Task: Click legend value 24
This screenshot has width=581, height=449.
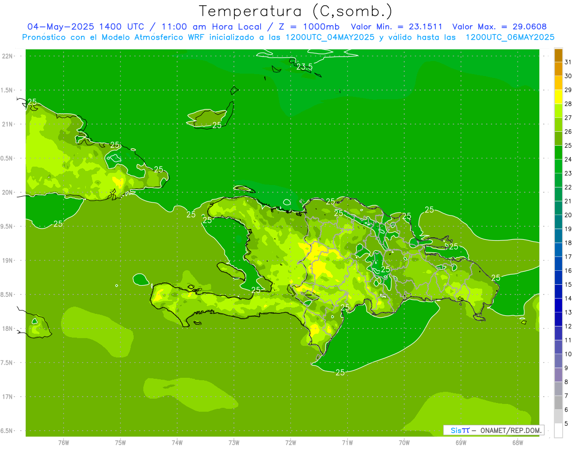Action: (568, 159)
